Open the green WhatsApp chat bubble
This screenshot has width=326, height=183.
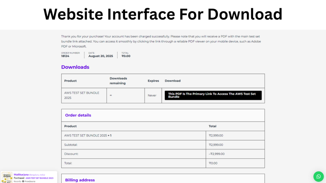[318, 177]
